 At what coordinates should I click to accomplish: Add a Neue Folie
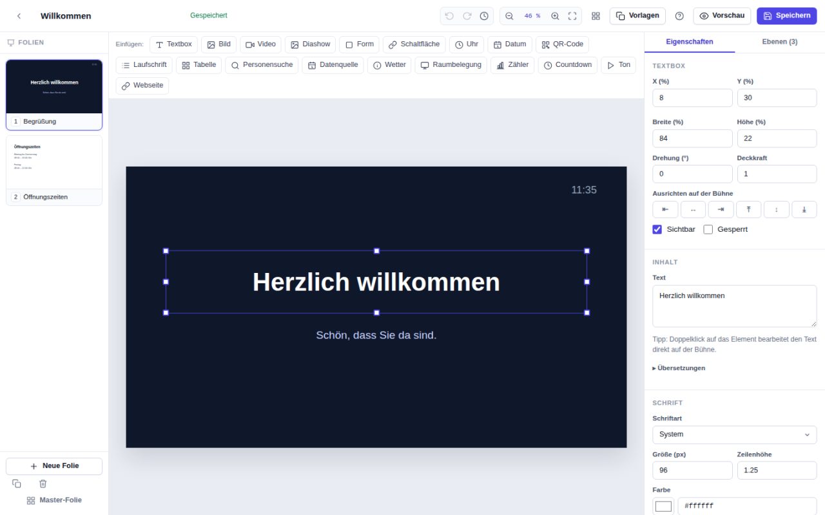pos(54,466)
